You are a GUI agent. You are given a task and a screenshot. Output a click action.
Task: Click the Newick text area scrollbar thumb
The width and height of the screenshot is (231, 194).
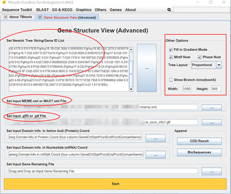coord(131,74)
